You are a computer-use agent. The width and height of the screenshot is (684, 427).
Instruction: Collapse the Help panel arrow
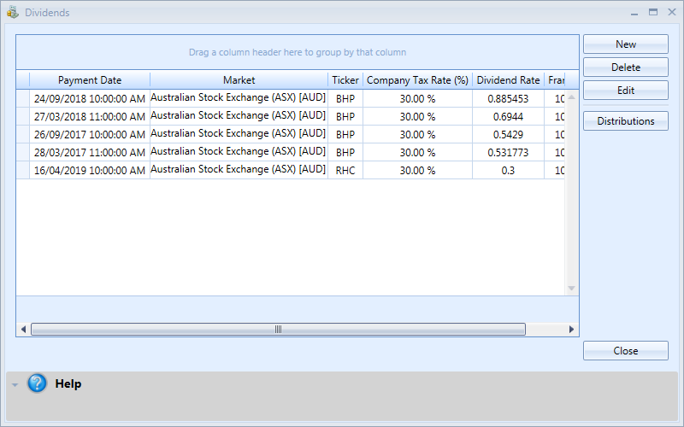(x=15, y=385)
